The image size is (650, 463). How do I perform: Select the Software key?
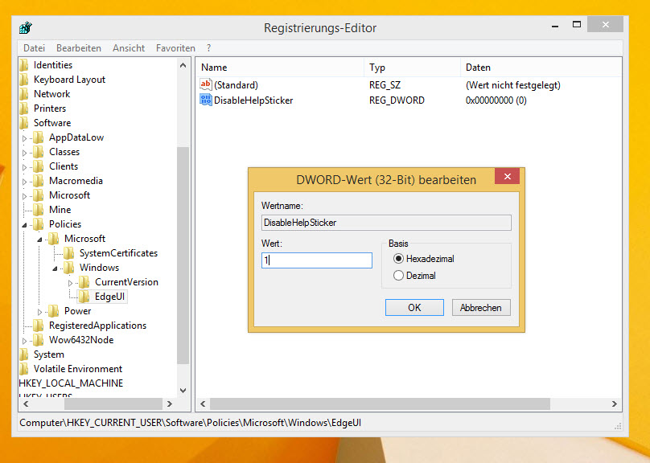pos(52,123)
